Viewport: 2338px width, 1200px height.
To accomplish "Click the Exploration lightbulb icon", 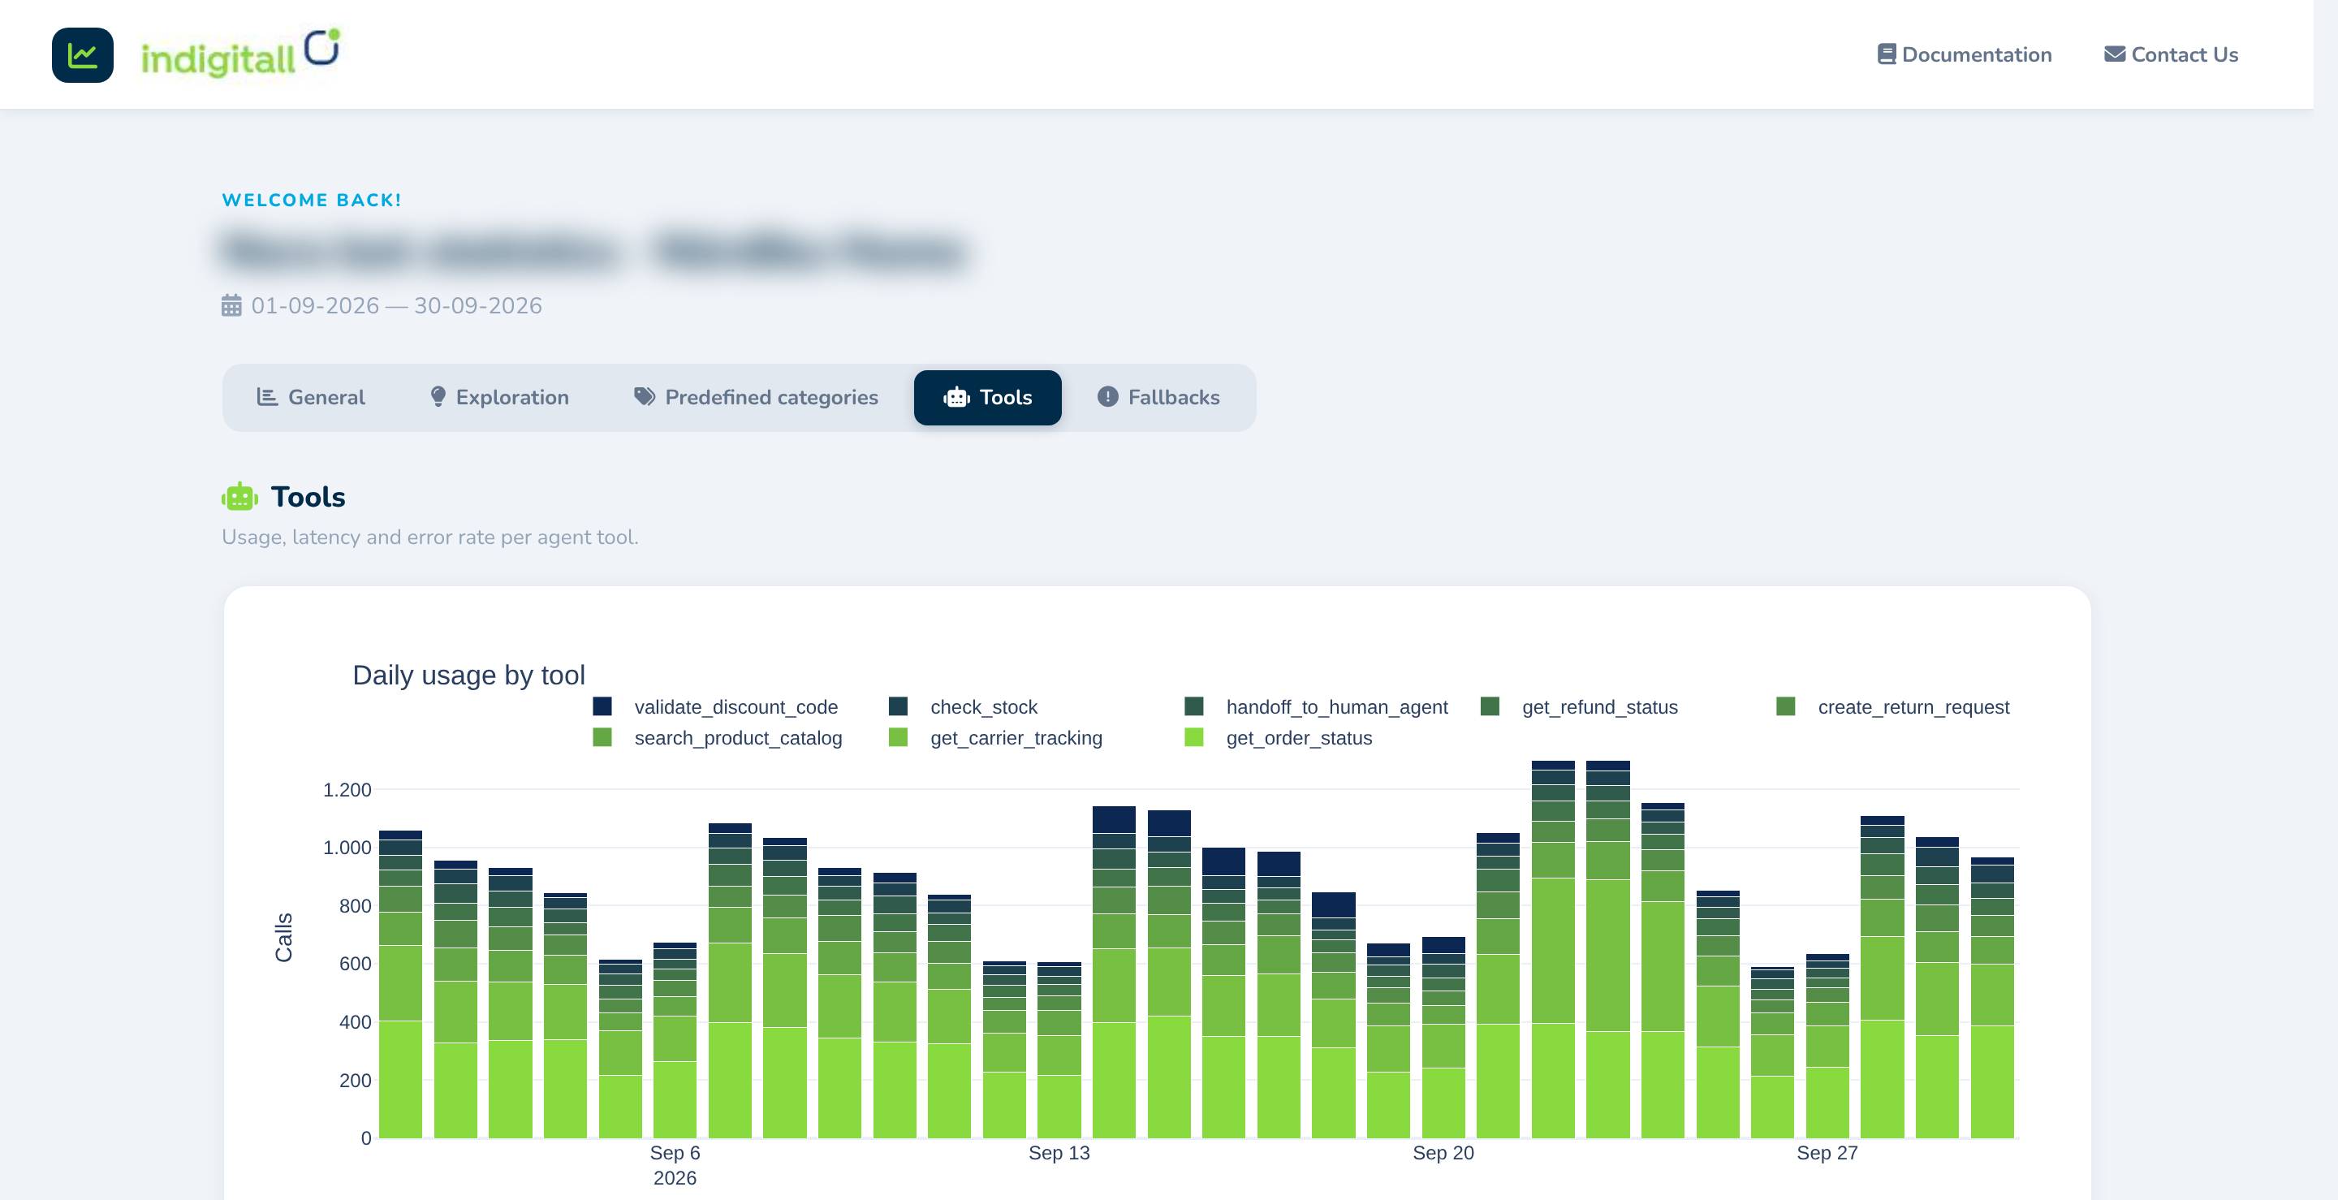I will pyautogui.click(x=438, y=398).
